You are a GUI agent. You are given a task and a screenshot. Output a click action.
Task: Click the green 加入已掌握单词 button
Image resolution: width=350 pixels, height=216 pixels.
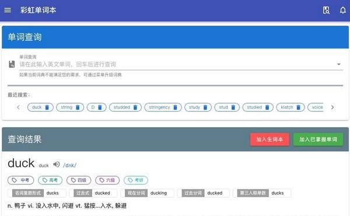(318, 140)
